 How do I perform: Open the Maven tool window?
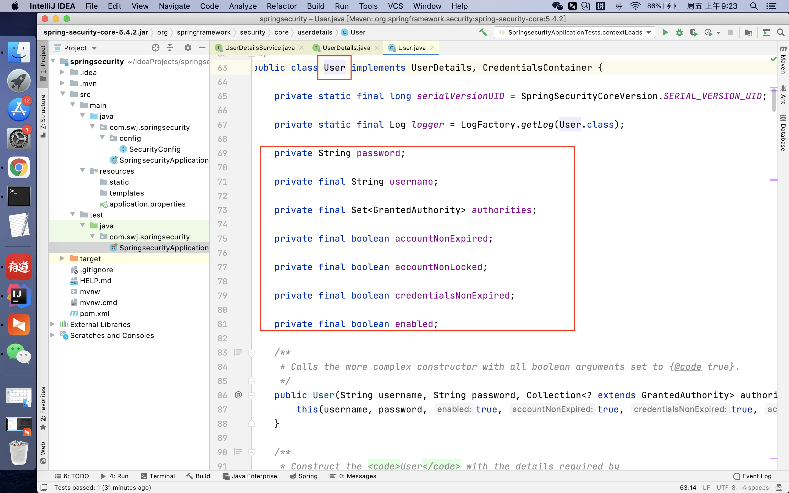[783, 59]
